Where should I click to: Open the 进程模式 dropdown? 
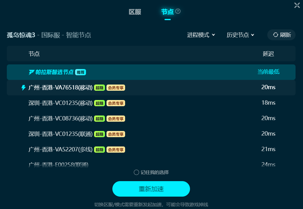pos(201,35)
